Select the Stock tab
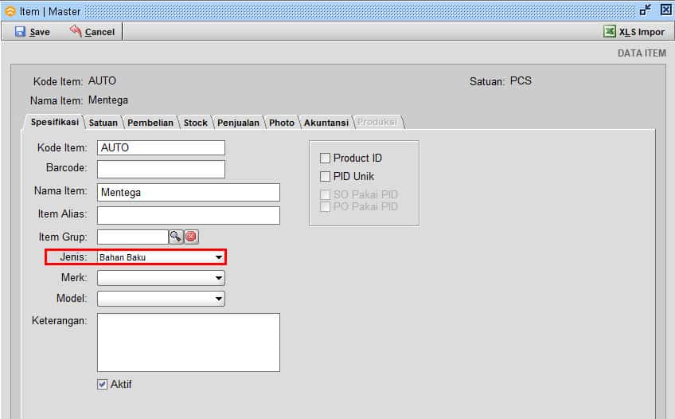 click(196, 123)
